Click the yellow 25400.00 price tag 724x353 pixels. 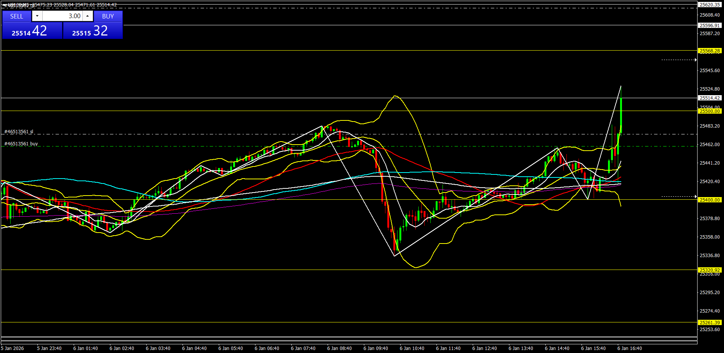(x=709, y=200)
